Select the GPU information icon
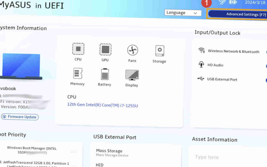 coord(105,50)
